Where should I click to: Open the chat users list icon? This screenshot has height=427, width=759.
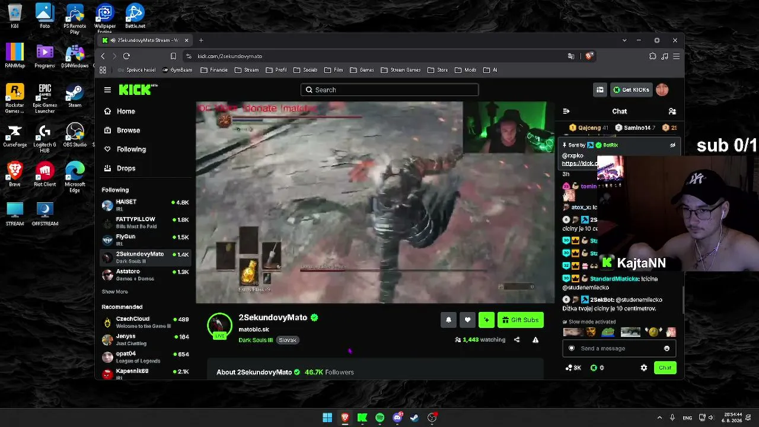(x=672, y=111)
